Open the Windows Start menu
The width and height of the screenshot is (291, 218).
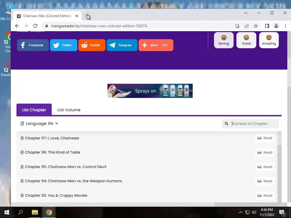click(x=7, y=212)
